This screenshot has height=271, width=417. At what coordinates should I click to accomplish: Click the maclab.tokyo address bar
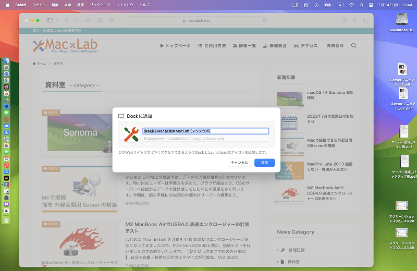coord(197,20)
